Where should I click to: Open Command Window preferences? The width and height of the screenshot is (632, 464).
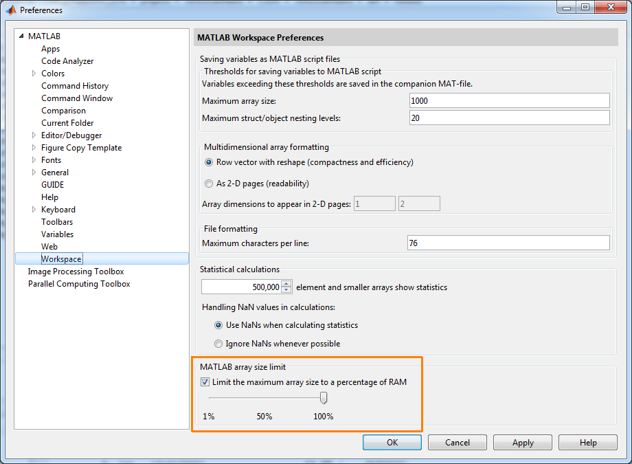tap(77, 98)
